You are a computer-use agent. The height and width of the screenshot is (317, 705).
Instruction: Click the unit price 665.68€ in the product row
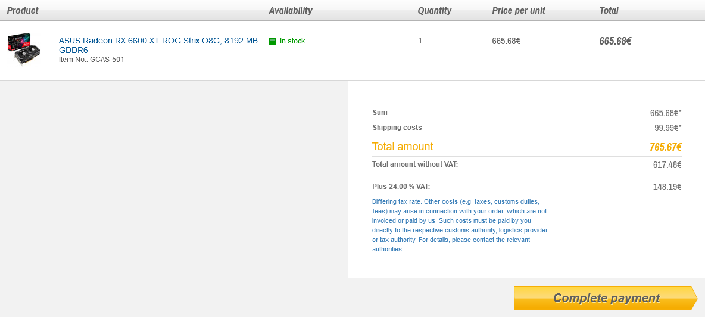pos(506,41)
